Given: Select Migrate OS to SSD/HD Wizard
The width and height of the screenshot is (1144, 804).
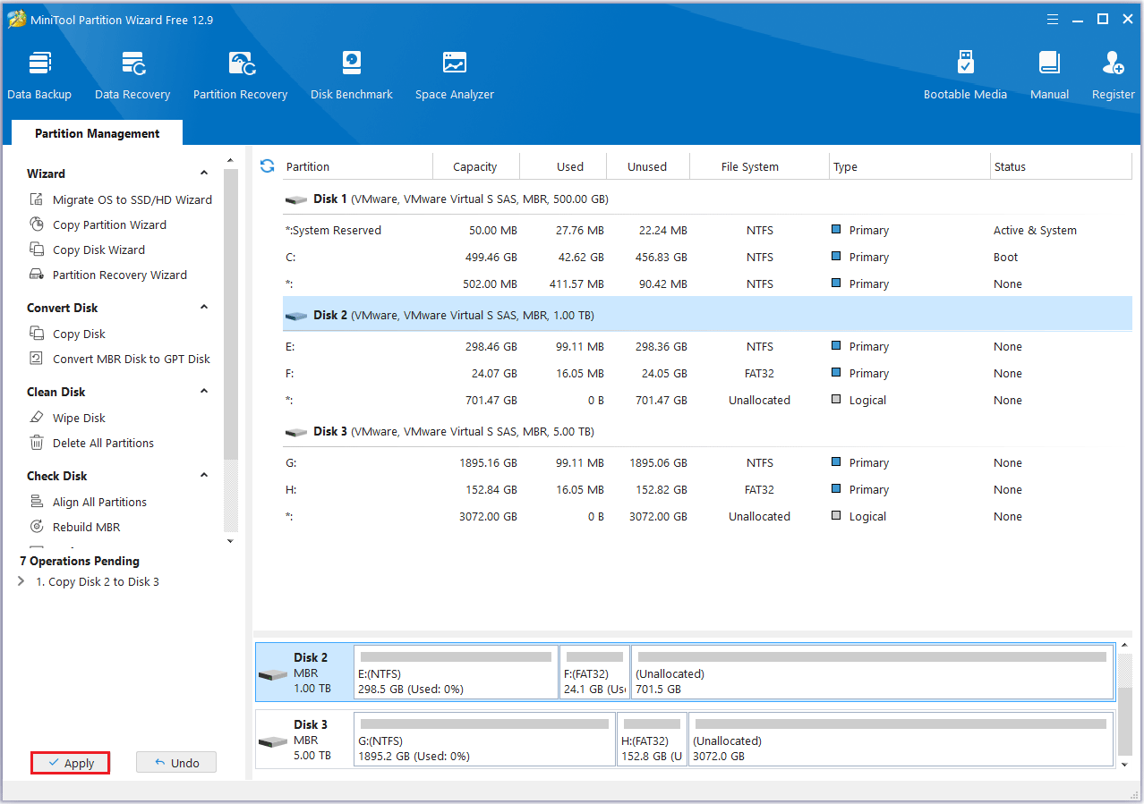Looking at the screenshot, I should pyautogui.click(x=132, y=199).
